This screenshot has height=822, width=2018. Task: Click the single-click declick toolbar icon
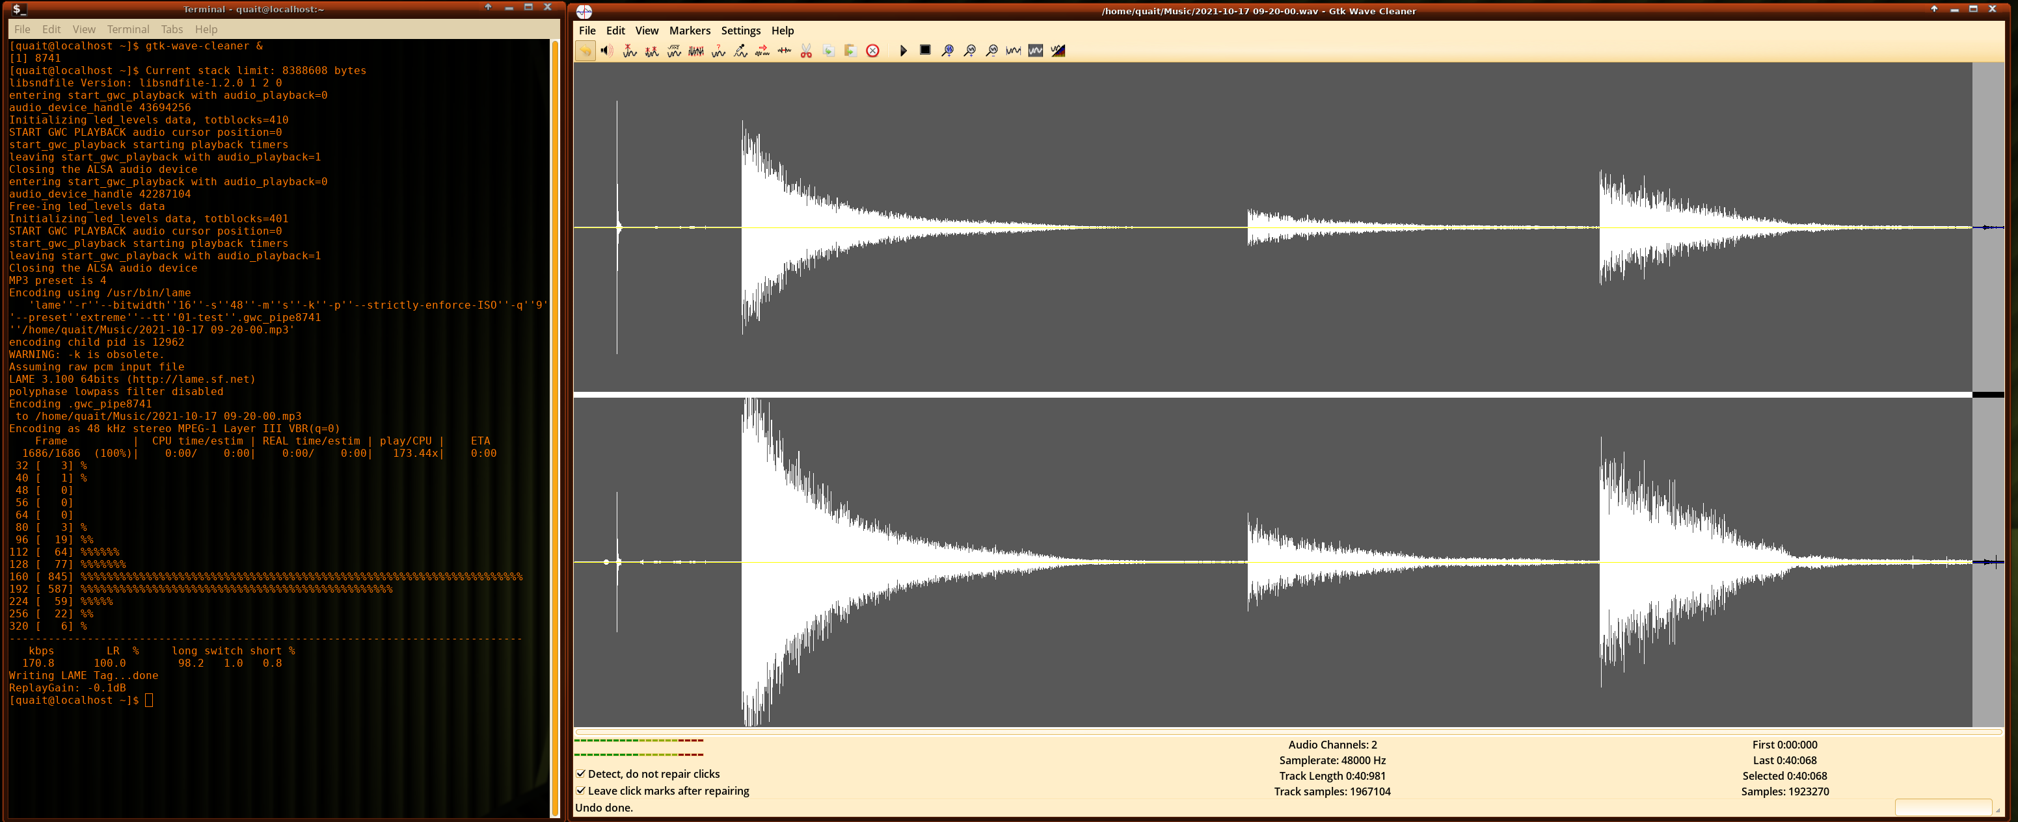click(629, 51)
